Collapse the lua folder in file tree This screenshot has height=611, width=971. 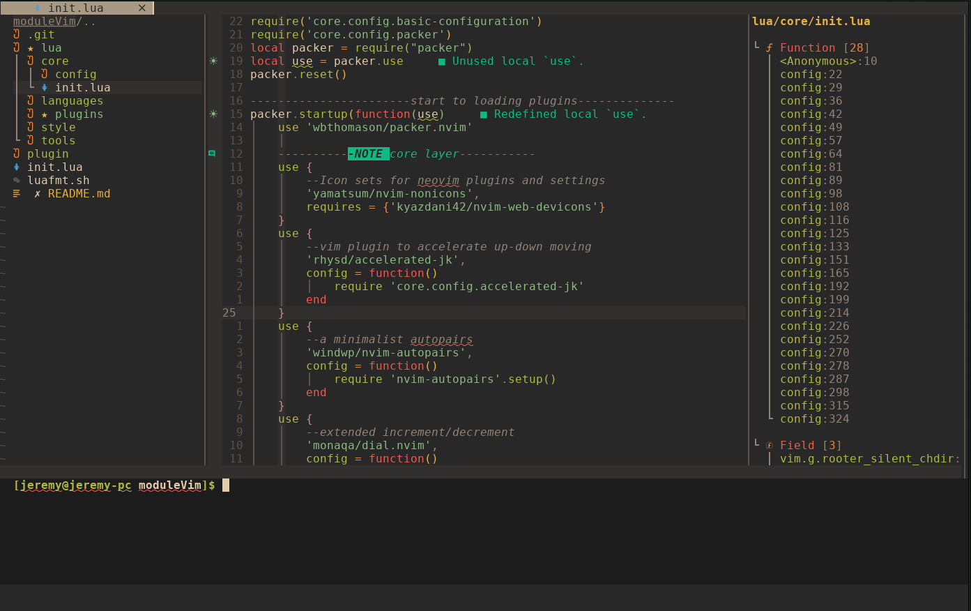coord(52,48)
